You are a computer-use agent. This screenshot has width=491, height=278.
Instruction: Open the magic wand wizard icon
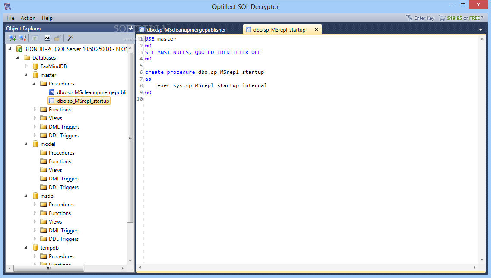point(70,38)
